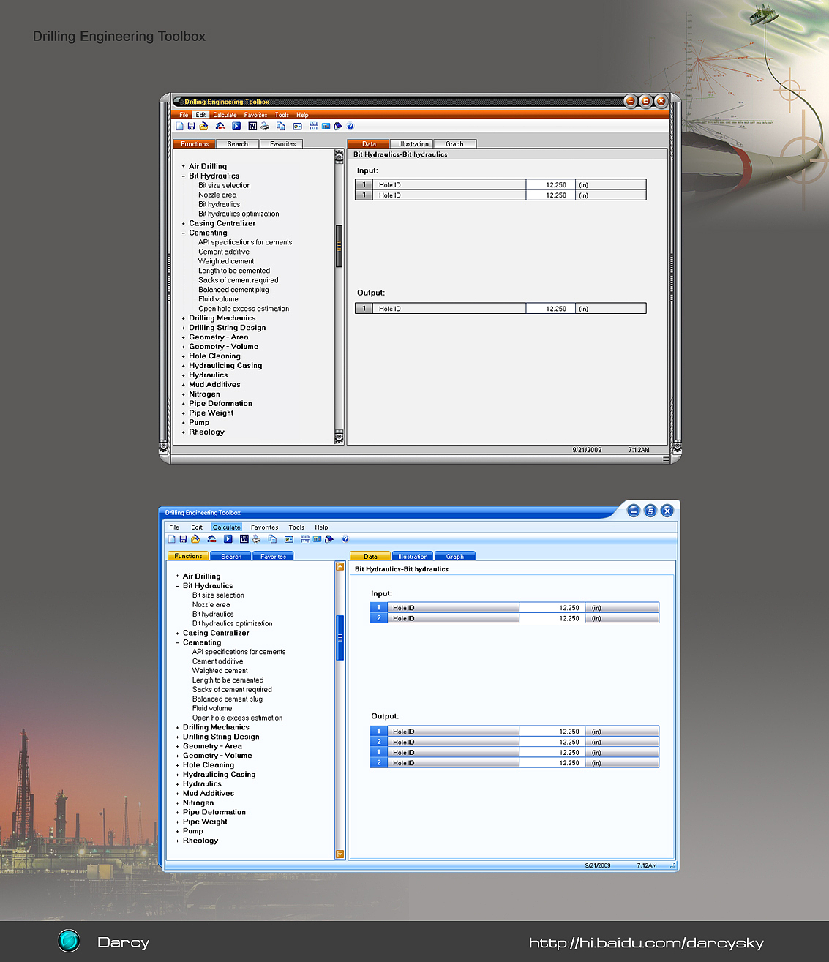Open Favorites menu in top orange window
The width and height of the screenshot is (829, 962).
(255, 115)
